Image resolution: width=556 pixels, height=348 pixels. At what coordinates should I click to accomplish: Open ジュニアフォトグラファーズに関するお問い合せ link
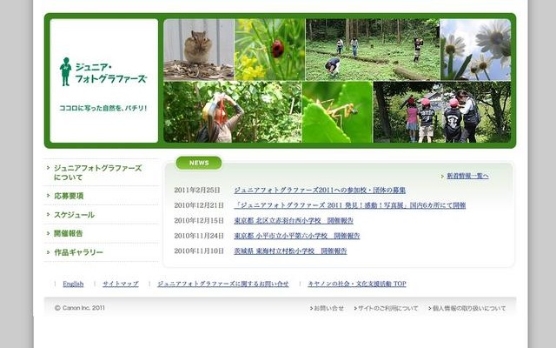click(223, 284)
